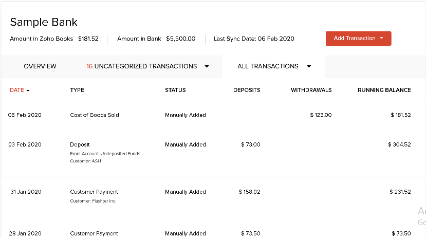Click the Deposits column header
Viewport: 426px width, 238px height.
click(247, 90)
